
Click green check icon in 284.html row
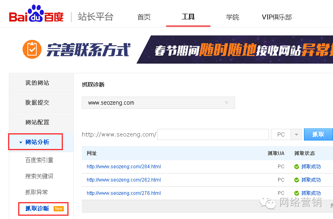pyautogui.click(x=297, y=167)
